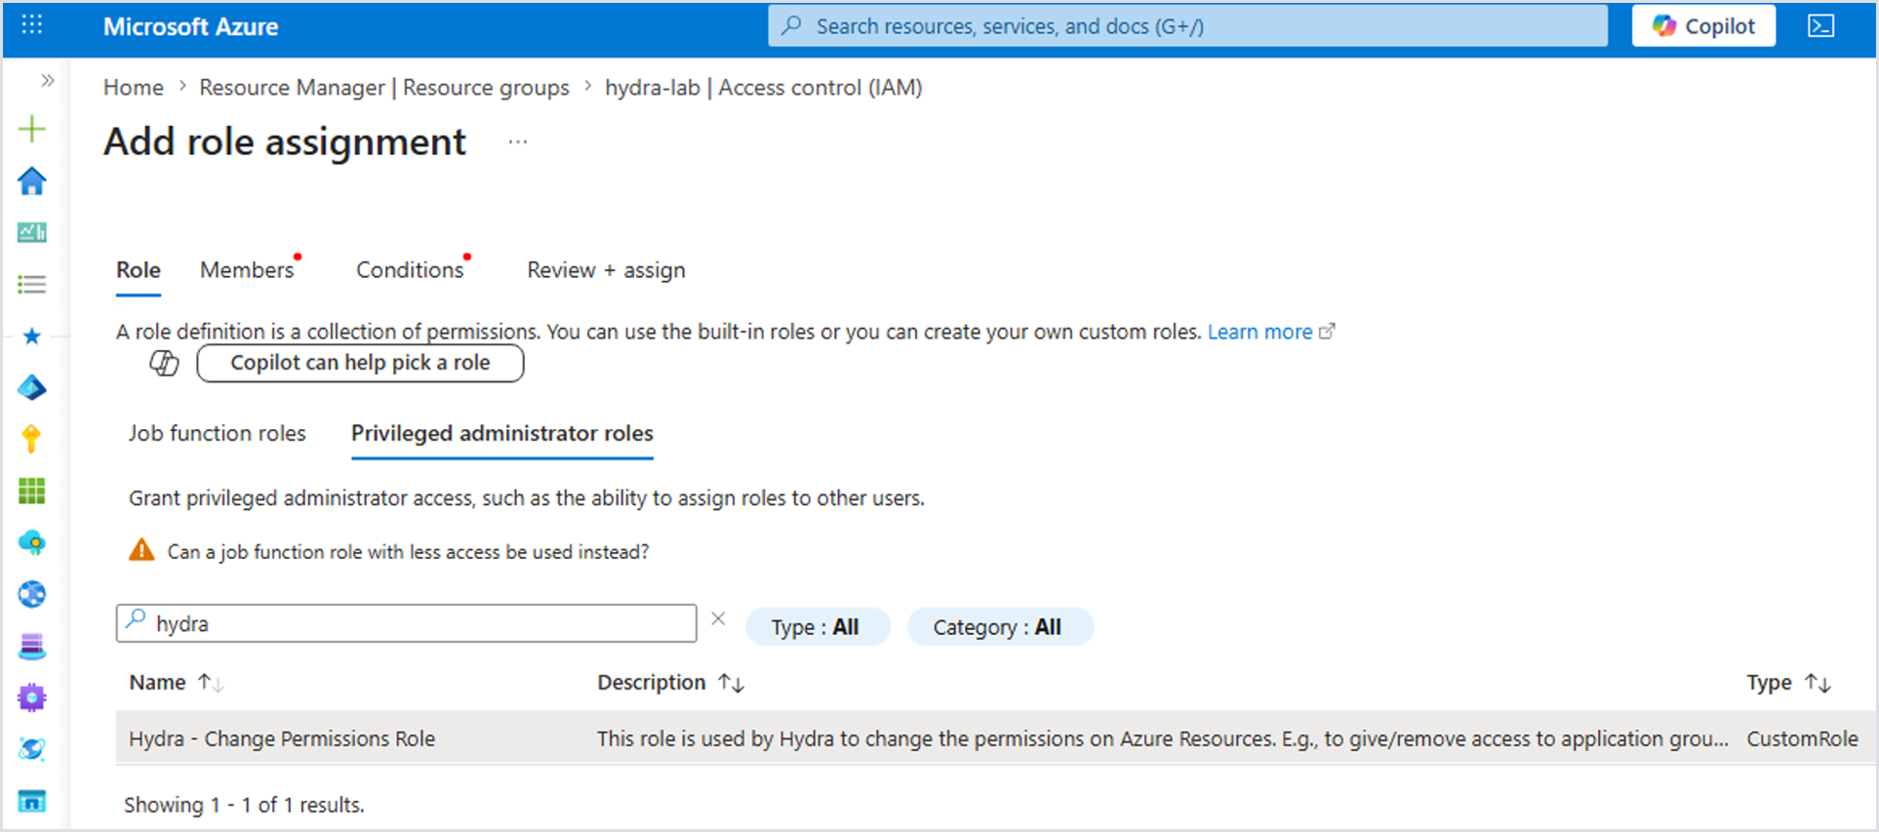Click Copilot can help pick a role button
This screenshot has width=1879, height=832.
pos(360,363)
